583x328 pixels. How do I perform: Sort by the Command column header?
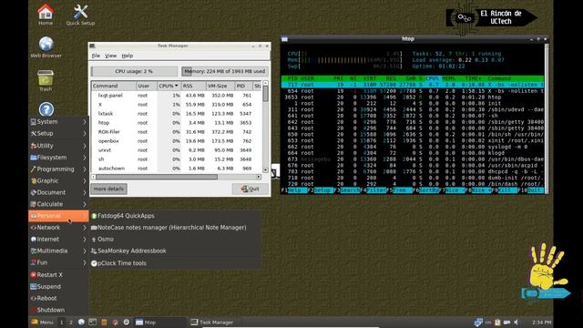(113, 86)
